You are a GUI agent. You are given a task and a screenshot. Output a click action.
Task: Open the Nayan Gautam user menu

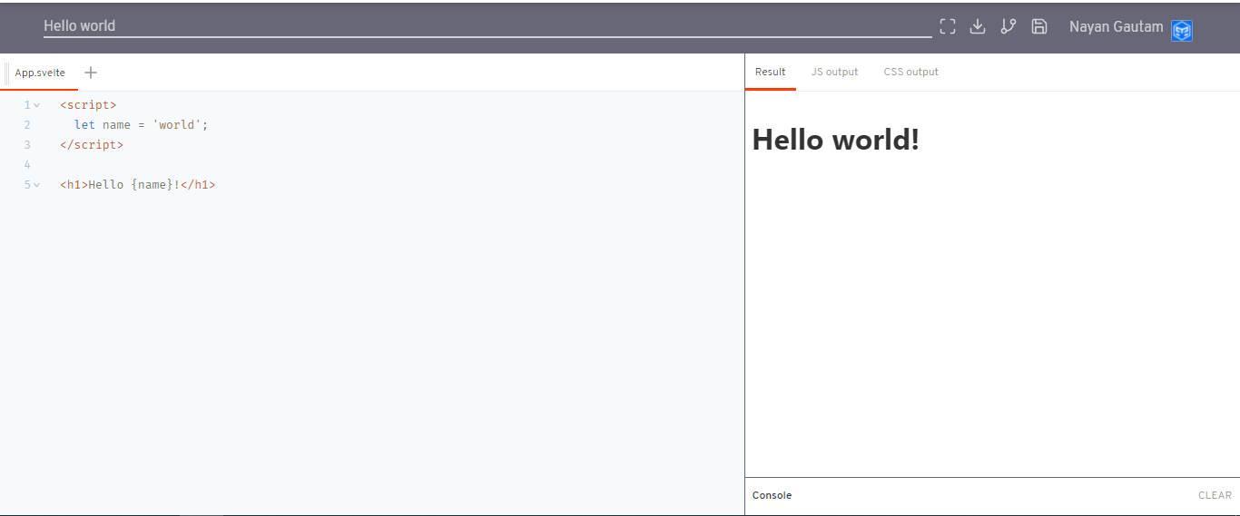click(x=1116, y=26)
